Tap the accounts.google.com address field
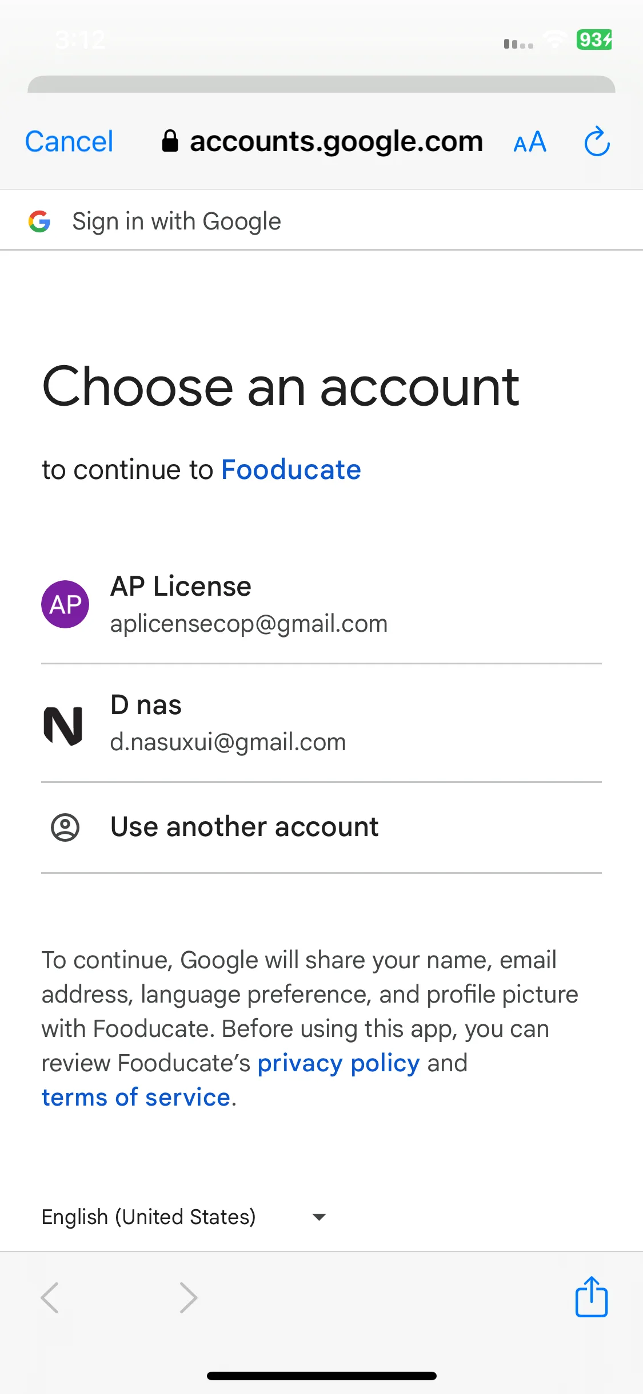 click(323, 141)
